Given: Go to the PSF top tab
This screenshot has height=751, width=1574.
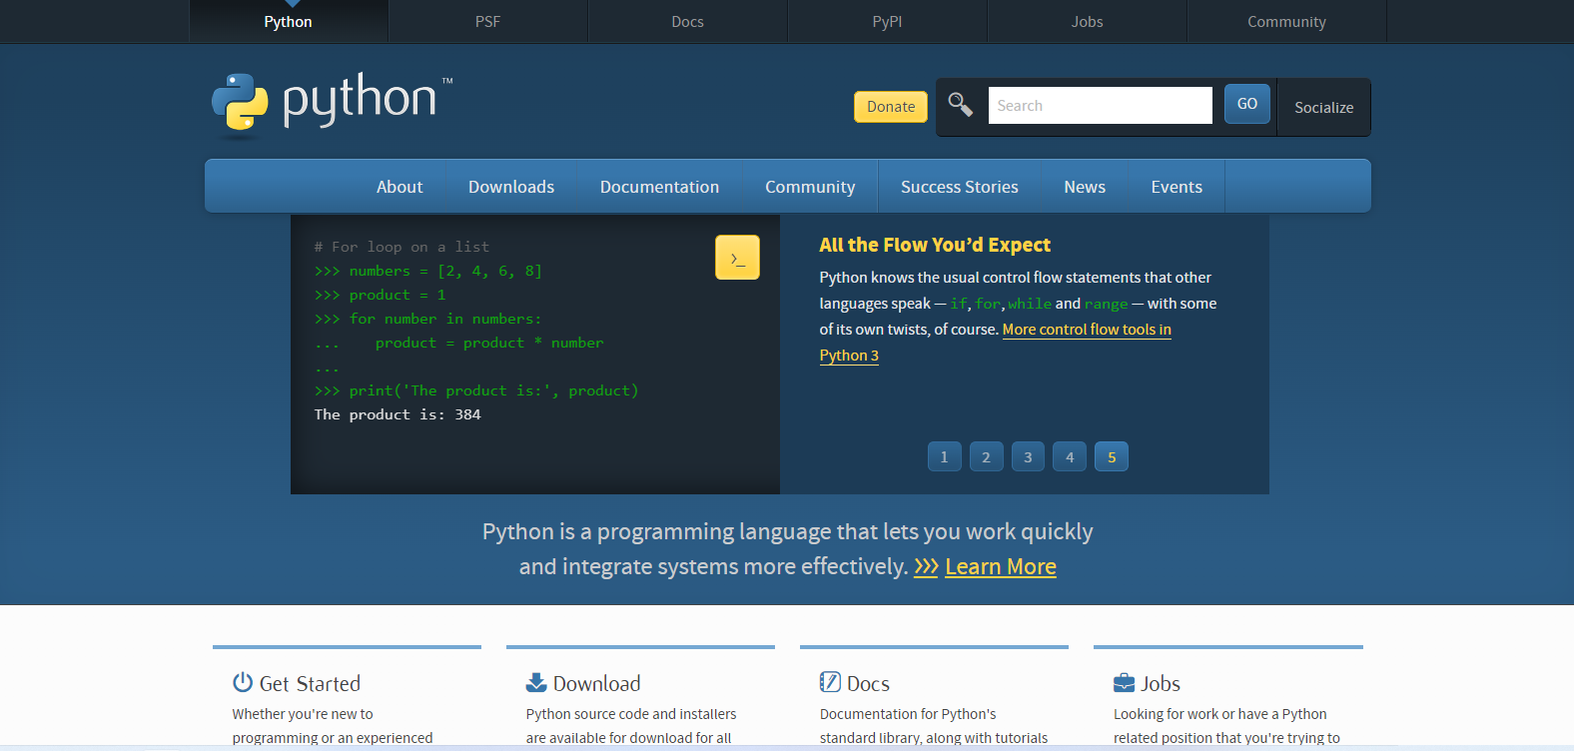Looking at the screenshot, I should [x=487, y=22].
